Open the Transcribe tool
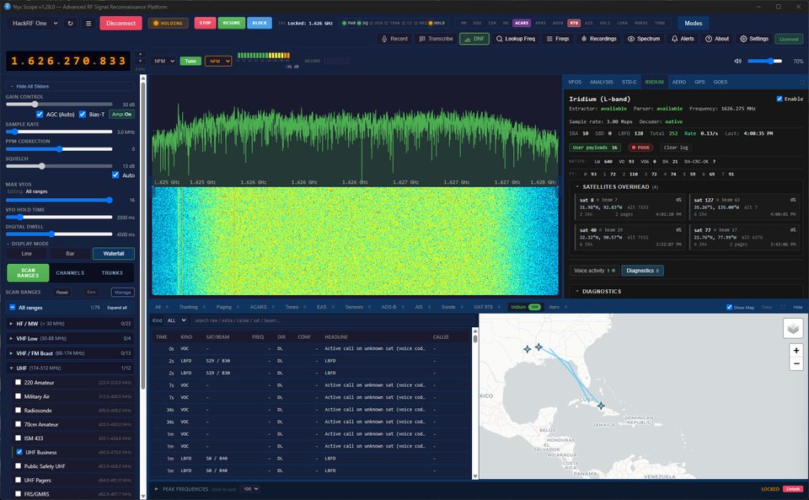The image size is (809, 500). pyautogui.click(x=436, y=39)
